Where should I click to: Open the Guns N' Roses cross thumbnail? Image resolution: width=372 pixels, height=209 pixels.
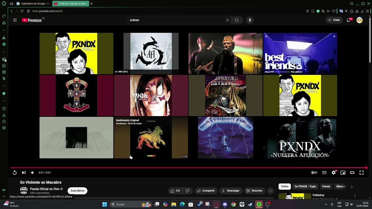click(x=76, y=96)
